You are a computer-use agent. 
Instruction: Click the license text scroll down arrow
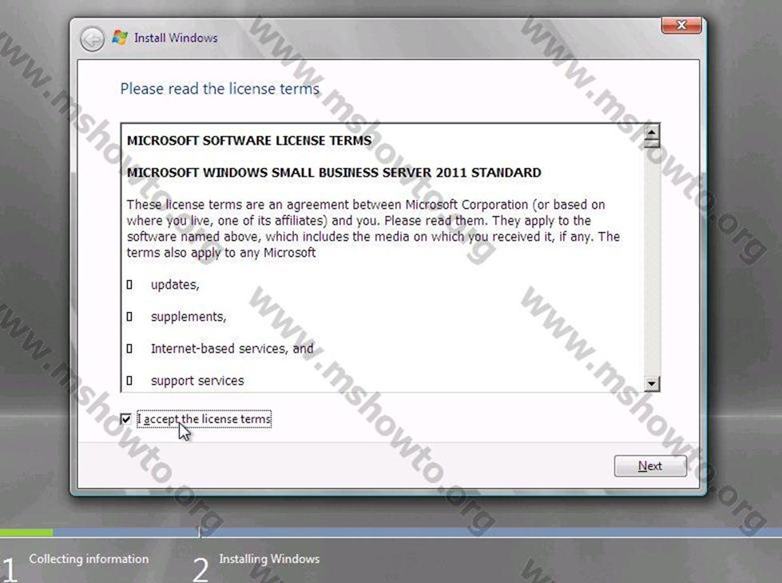pyautogui.click(x=651, y=383)
